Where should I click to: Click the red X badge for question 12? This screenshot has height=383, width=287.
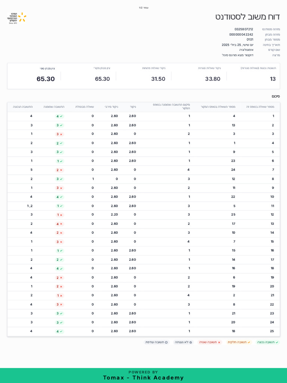(x=59, y=215)
